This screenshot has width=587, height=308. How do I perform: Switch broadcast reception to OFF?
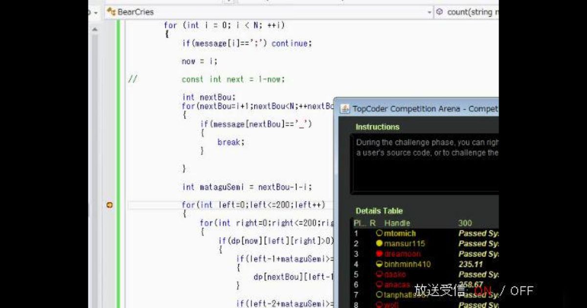point(521,291)
